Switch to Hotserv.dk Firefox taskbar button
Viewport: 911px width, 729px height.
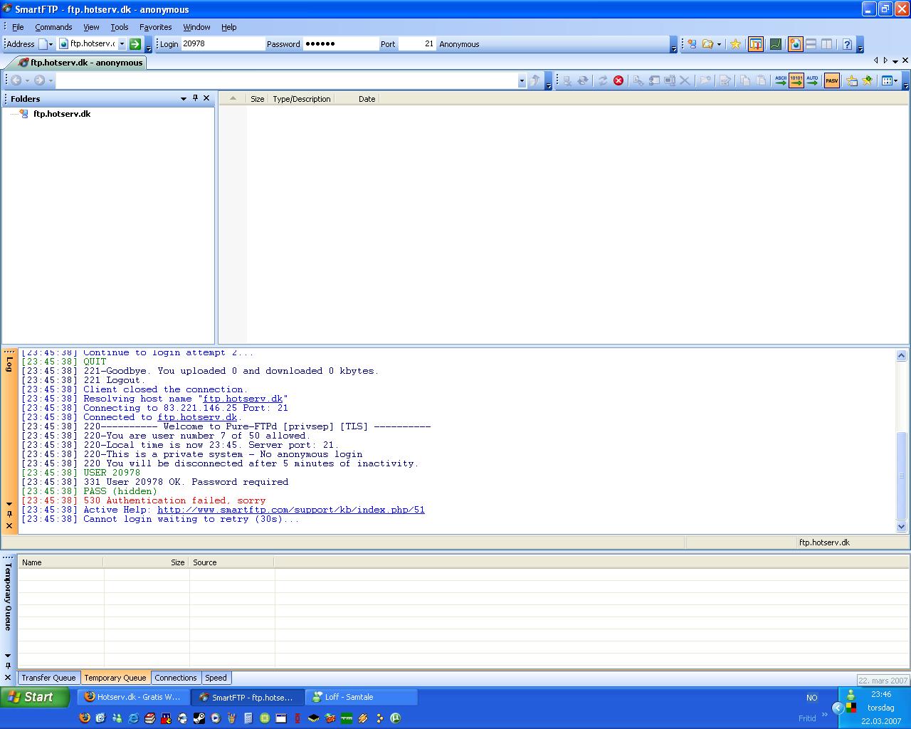click(133, 697)
